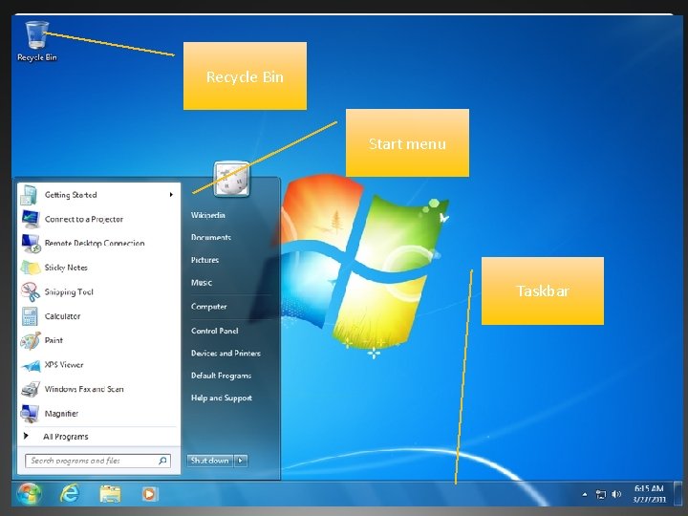The height and width of the screenshot is (516, 688).
Task: Click the user account picture in Start menu
Action: (231, 179)
